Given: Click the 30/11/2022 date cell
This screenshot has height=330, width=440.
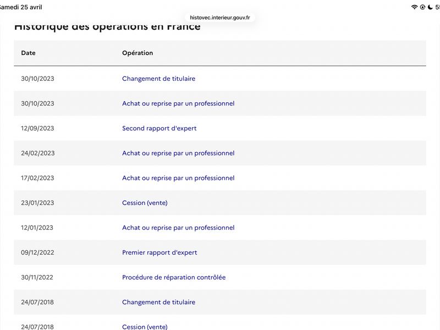Looking at the screenshot, I should click(x=37, y=277).
